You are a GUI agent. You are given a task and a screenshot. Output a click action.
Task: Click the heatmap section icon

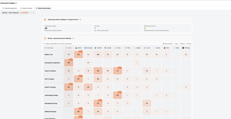[45, 38]
